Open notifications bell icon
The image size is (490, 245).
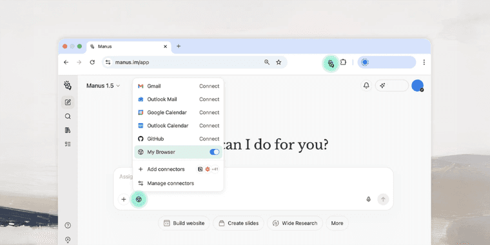[366, 86]
